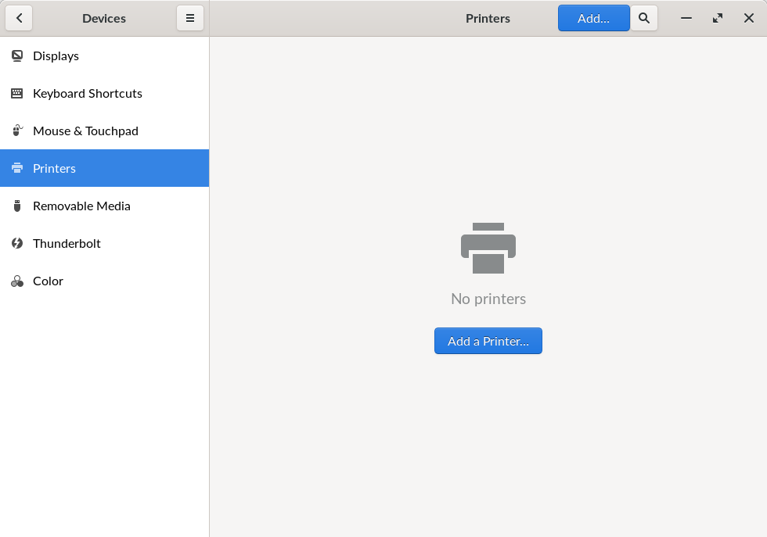Open the Displays settings panel
The height and width of the screenshot is (537, 767).
point(104,55)
